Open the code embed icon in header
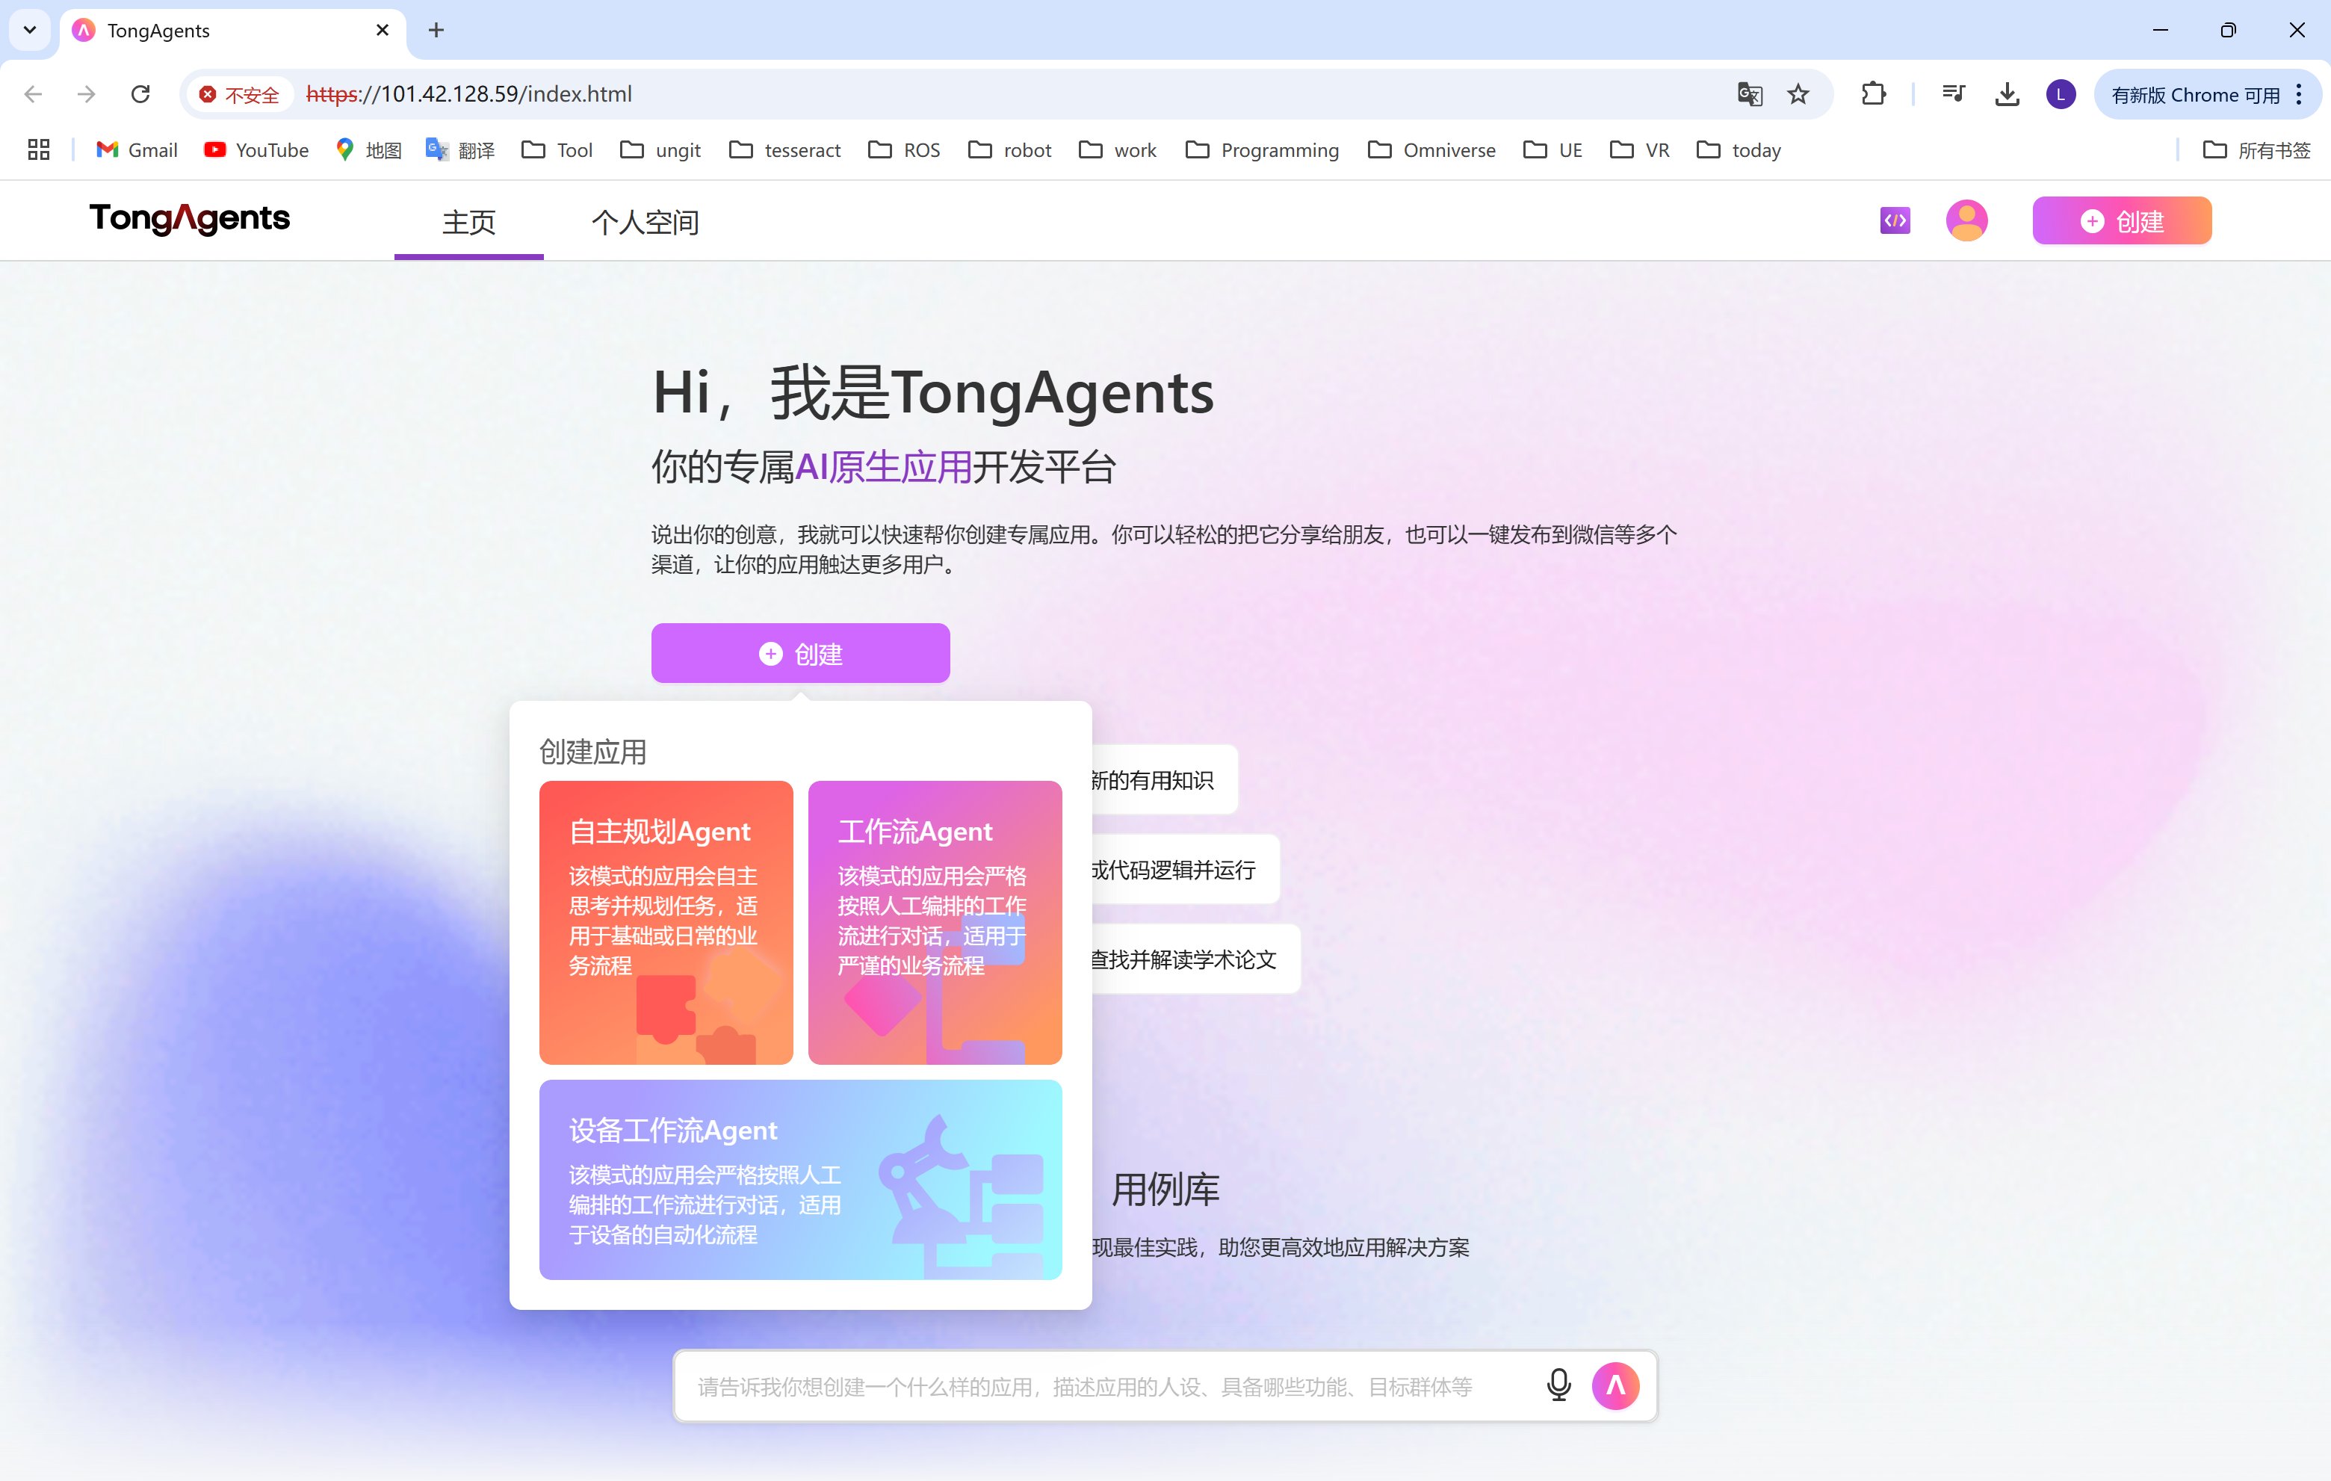The image size is (2331, 1481). tap(1895, 220)
